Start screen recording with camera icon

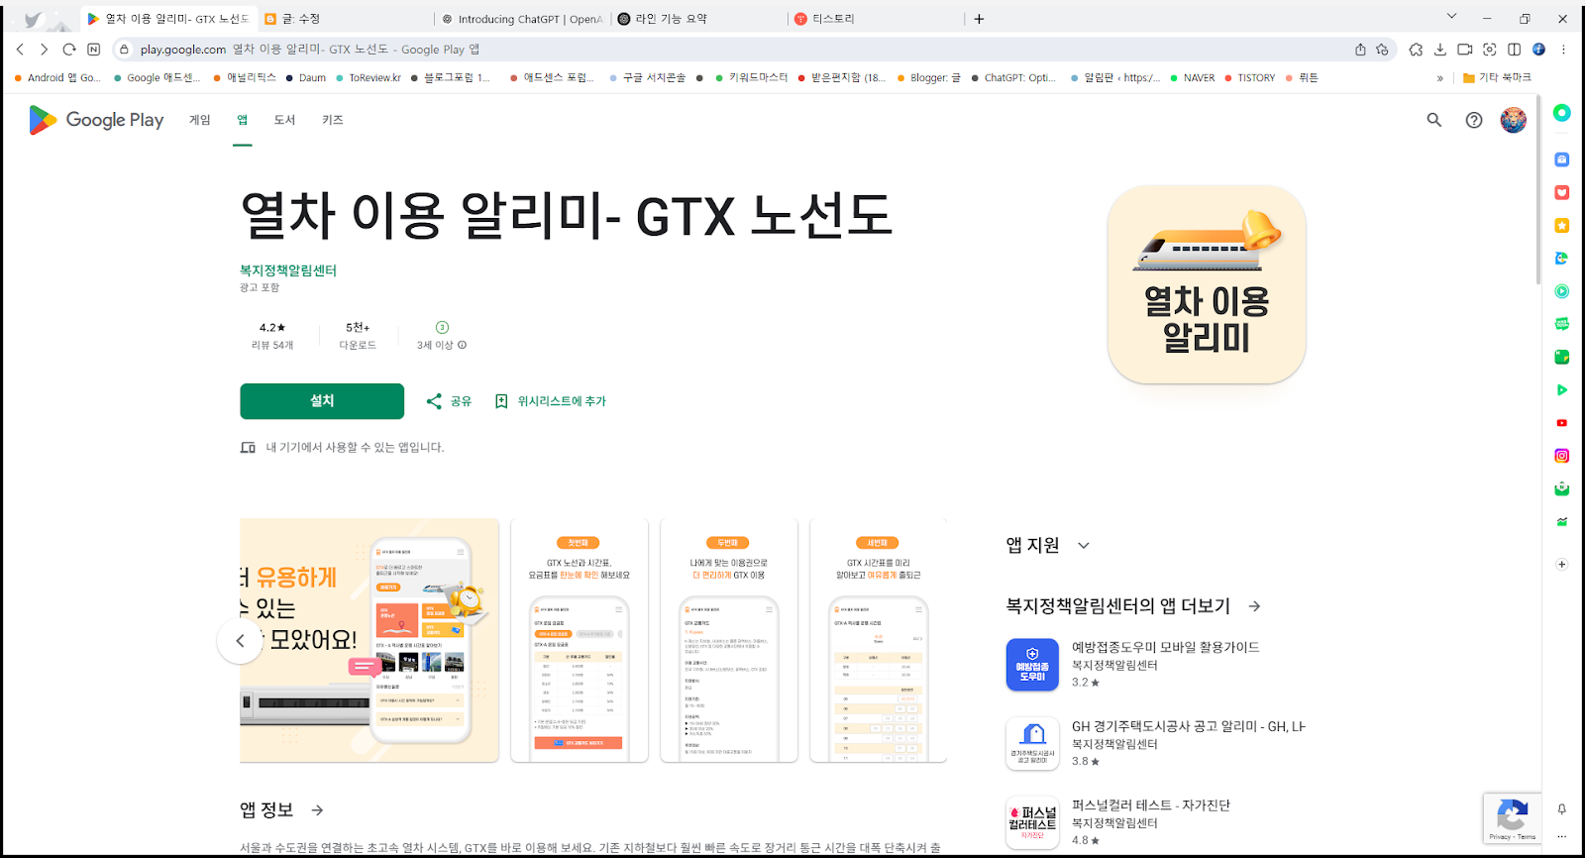click(1465, 49)
